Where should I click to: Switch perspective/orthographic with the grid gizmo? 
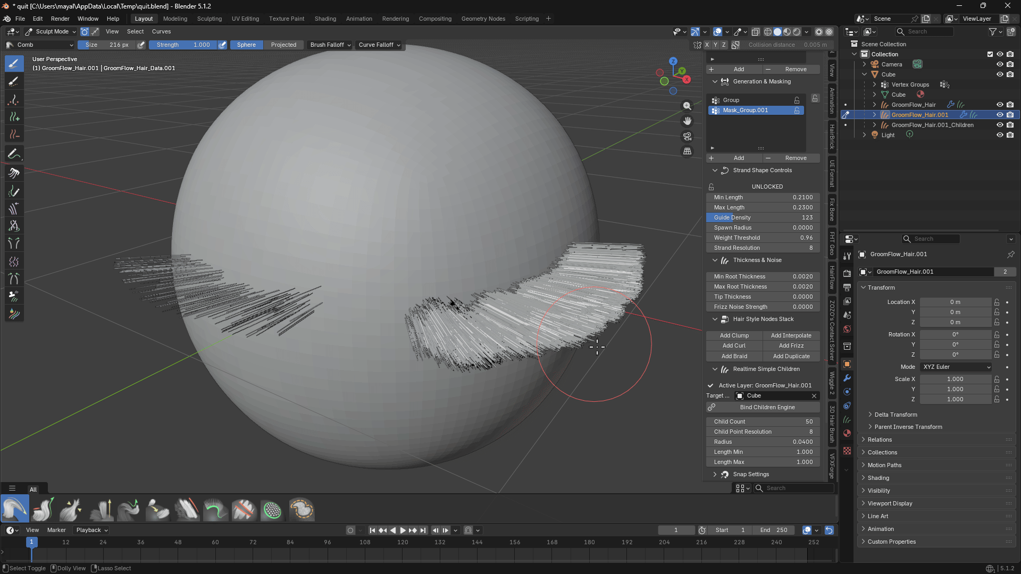coord(688,151)
